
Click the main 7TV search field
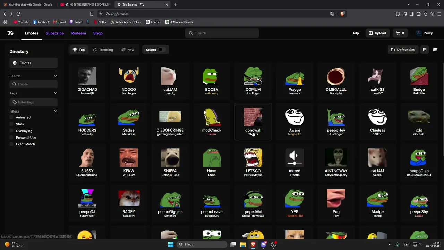(x=222, y=33)
